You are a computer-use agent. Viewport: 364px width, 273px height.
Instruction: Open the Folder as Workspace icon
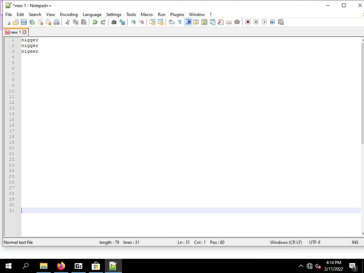[229, 22]
